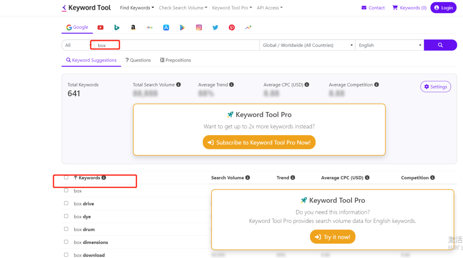This screenshot has width=463, height=258.
Task: Open the Global / Worldwide country dropdown
Action: [x=307, y=45]
